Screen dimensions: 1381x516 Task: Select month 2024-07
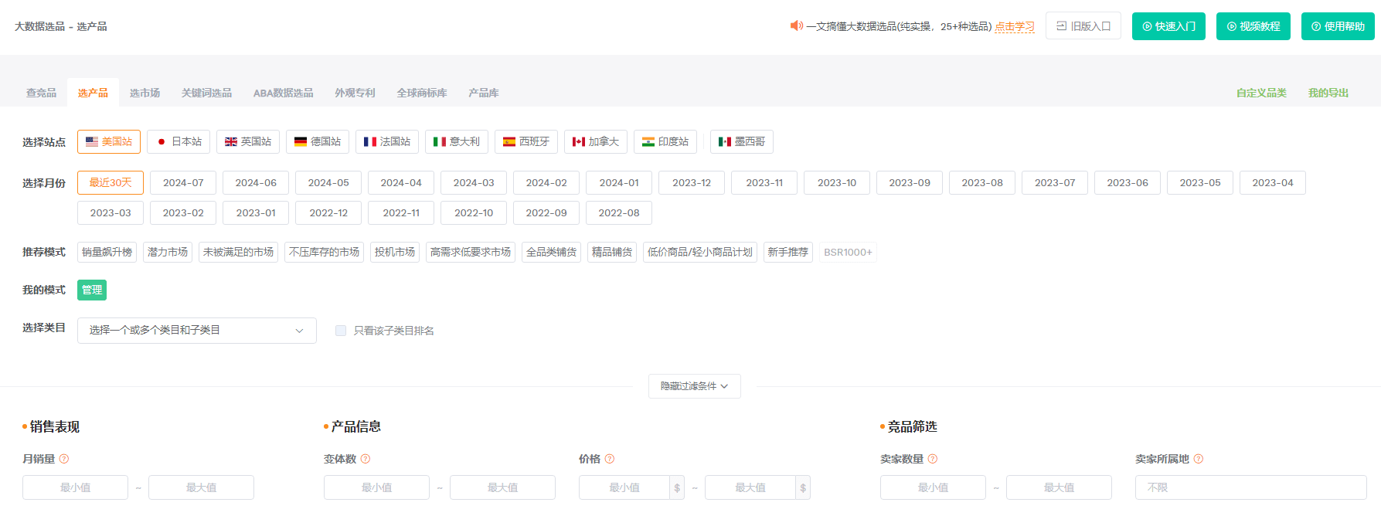click(183, 182)
